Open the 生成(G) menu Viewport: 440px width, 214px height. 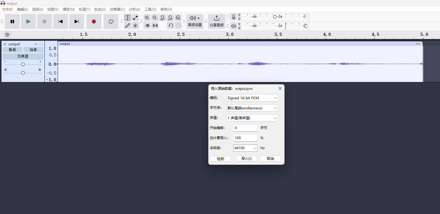[100, 9]
